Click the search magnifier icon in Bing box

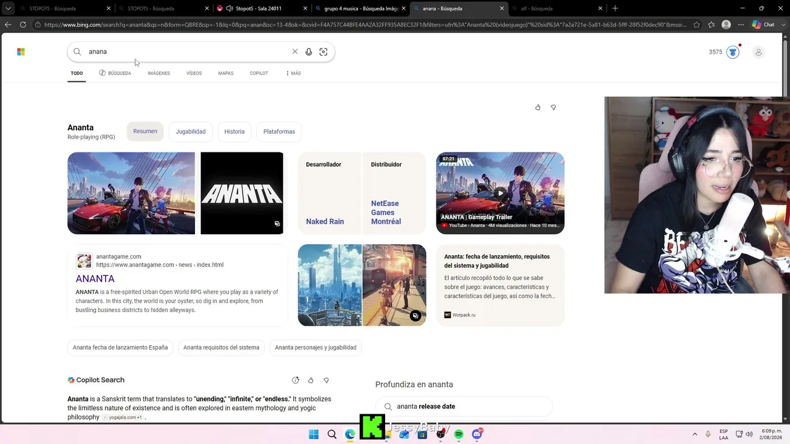(77, 52)
